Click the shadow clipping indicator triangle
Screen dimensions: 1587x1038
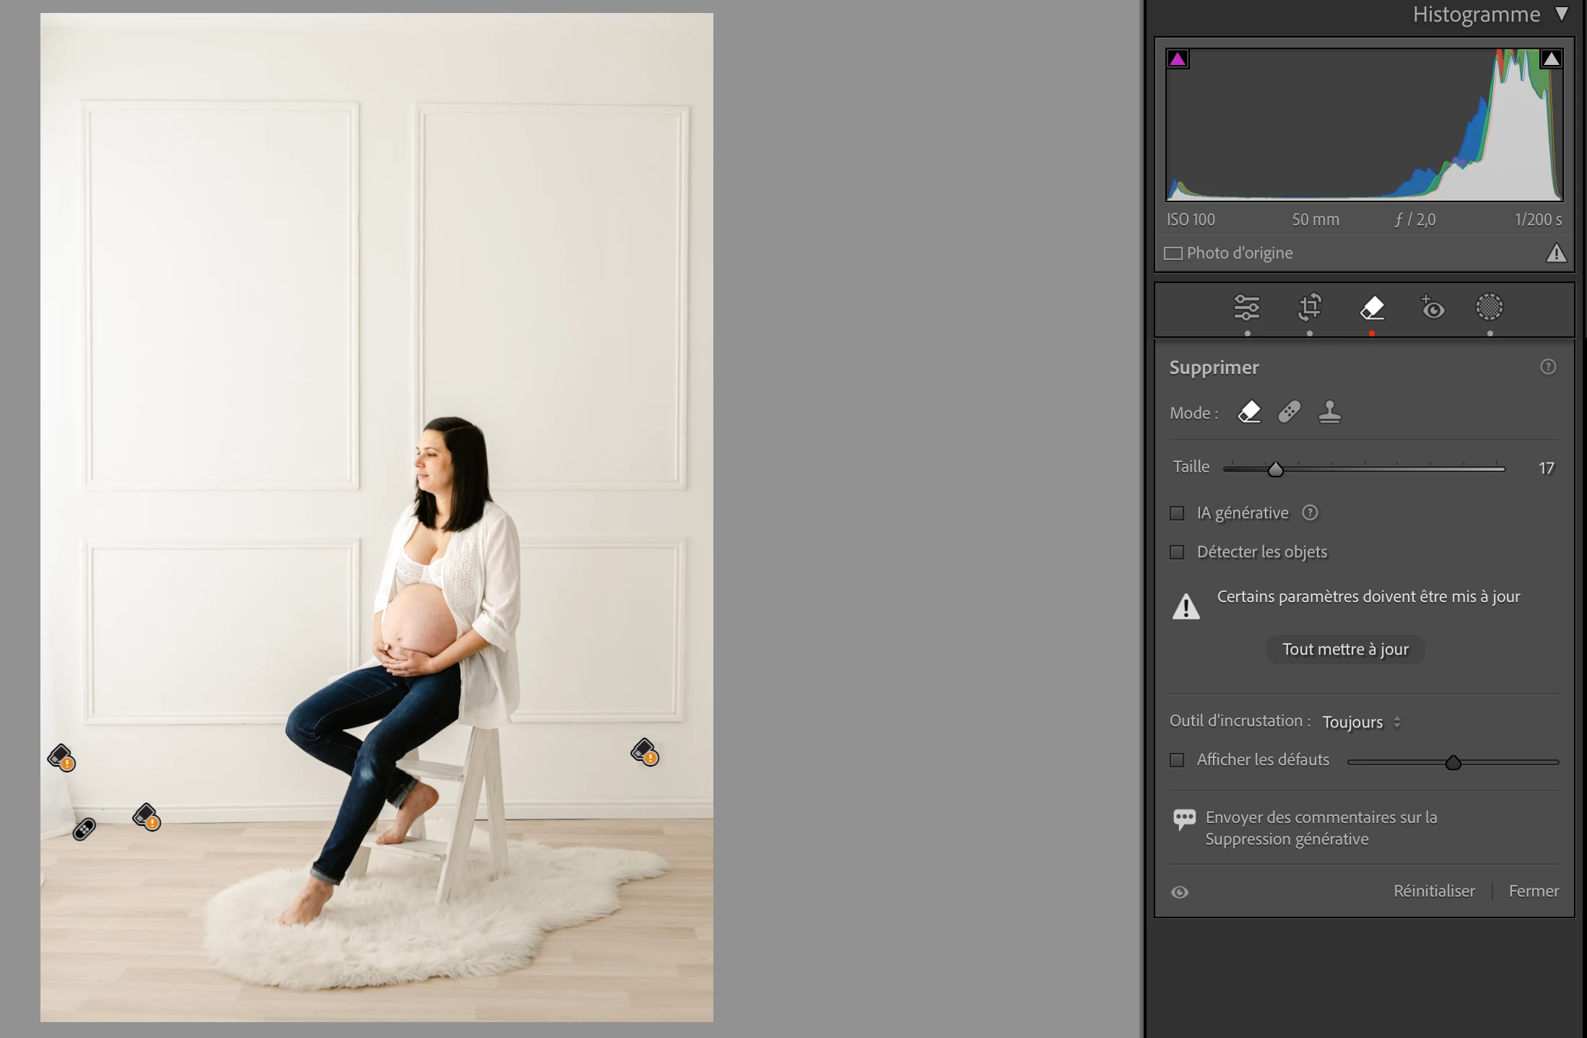(1178, 59)
